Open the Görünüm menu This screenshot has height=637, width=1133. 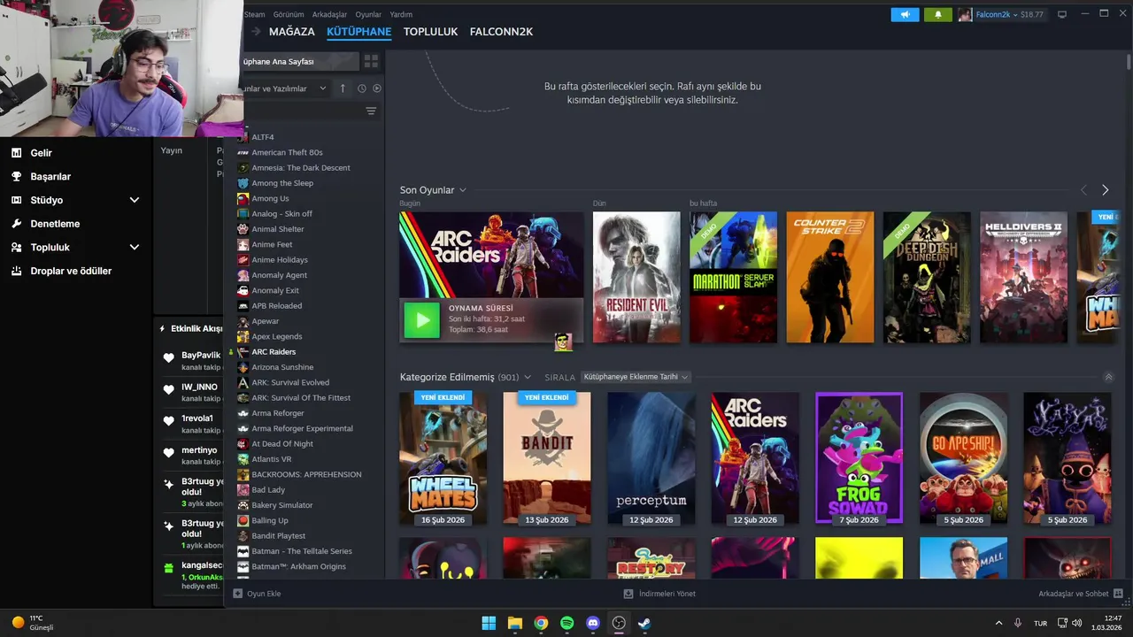[x=289, y=14]
